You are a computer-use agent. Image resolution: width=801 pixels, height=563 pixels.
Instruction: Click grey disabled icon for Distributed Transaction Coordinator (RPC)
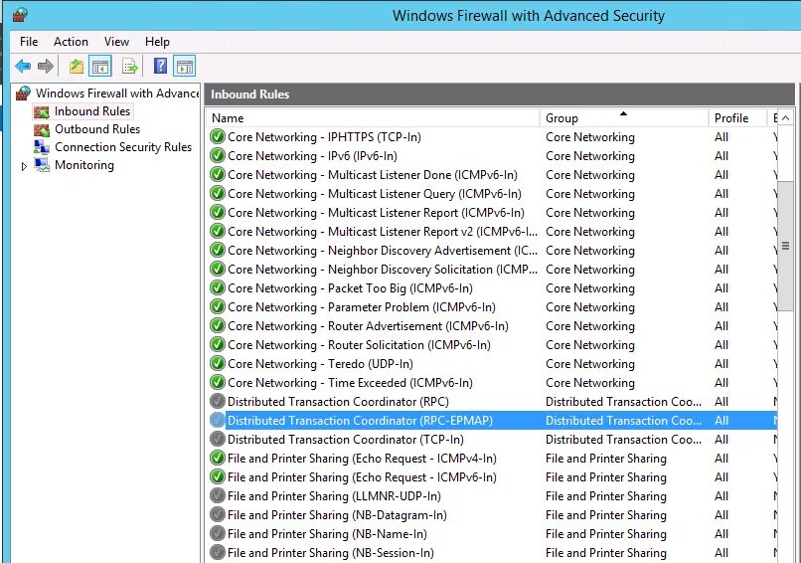point(218,402)
